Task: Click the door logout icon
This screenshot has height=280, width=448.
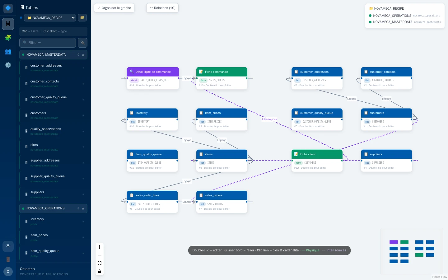Action: 8,259
